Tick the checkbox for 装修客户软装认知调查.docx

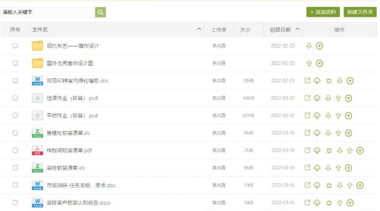pos(15,203)
